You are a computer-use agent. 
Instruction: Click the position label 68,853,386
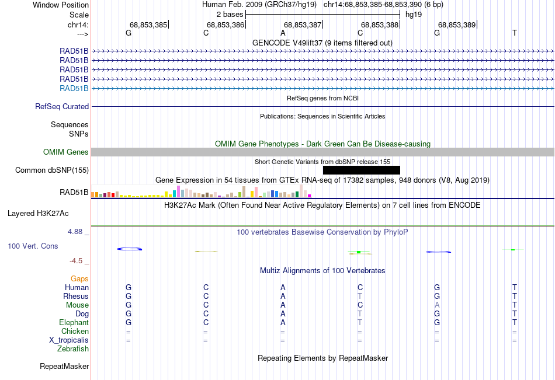coord(226,25)
